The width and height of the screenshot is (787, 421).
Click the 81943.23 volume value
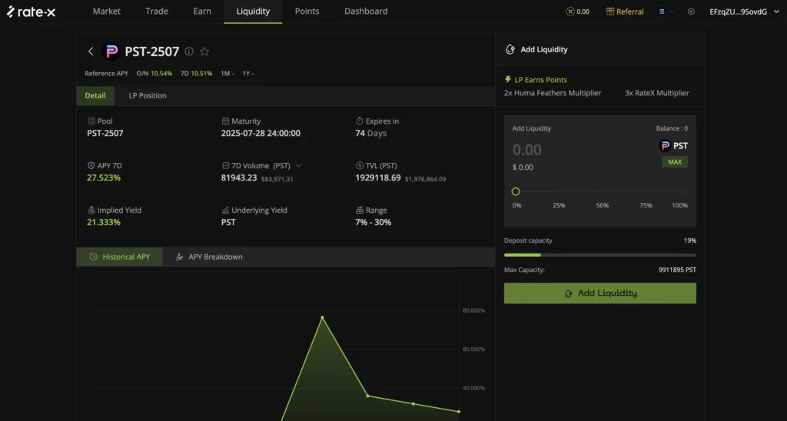pyautogui.click(x=239, y=177)
